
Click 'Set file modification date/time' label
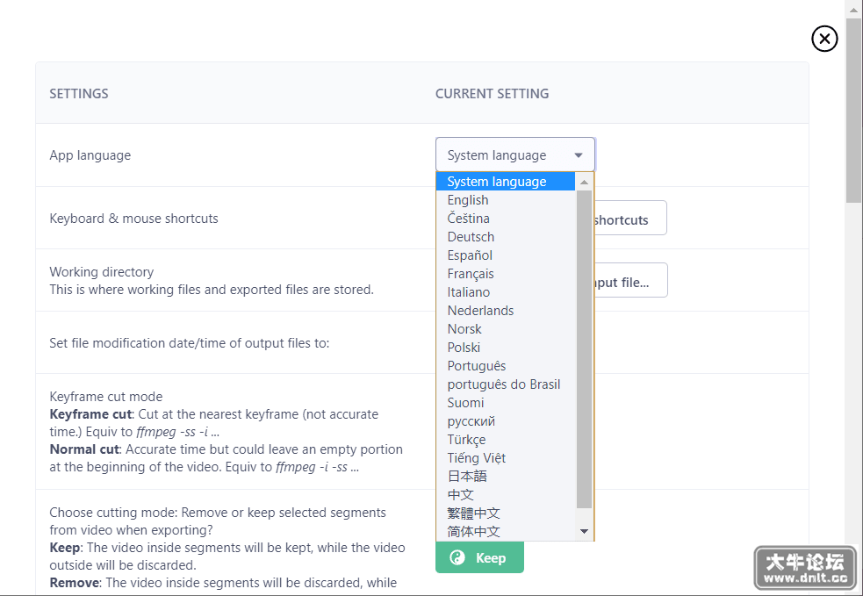coord(190,343)
